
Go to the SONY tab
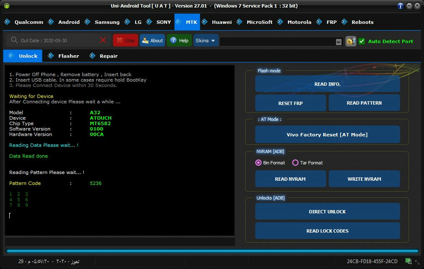pos(159,22)
